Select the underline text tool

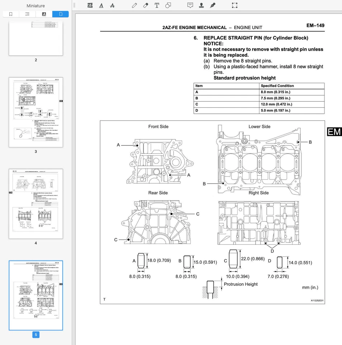coord(101,5)
